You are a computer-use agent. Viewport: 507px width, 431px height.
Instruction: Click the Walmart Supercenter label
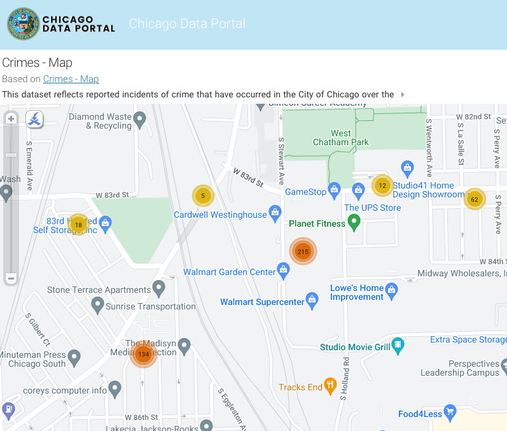262,302
